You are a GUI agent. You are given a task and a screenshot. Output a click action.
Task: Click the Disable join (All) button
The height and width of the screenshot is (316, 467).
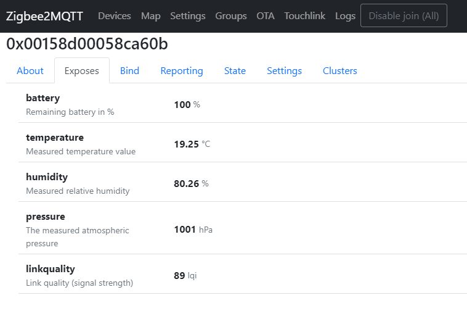pyautogui.click(x=404, y=15)
